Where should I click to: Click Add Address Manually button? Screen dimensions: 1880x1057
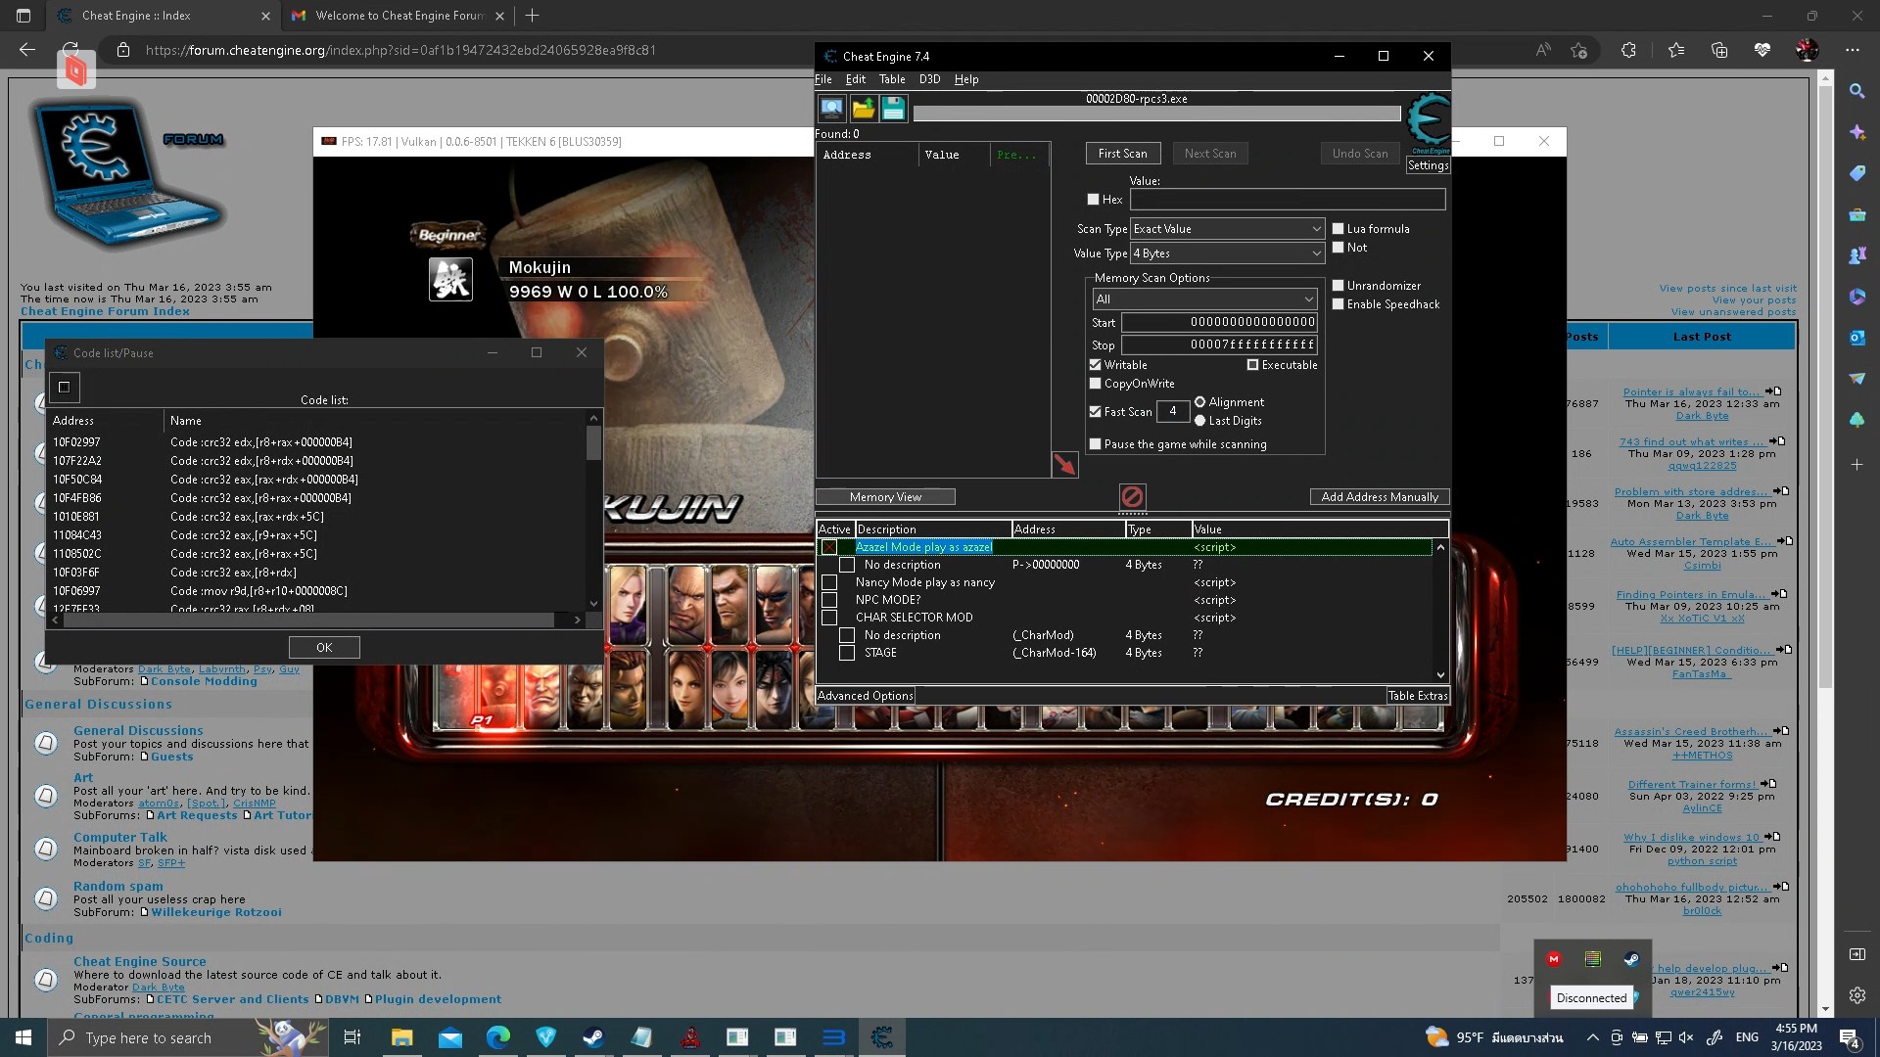pyautogui.click(x=1380, y=497)
